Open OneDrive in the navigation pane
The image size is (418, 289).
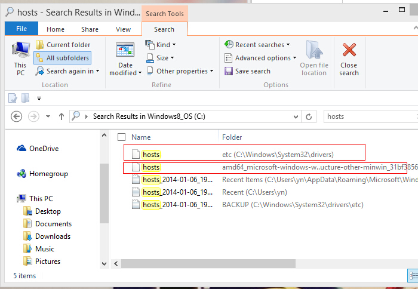[x=44, y=149]
